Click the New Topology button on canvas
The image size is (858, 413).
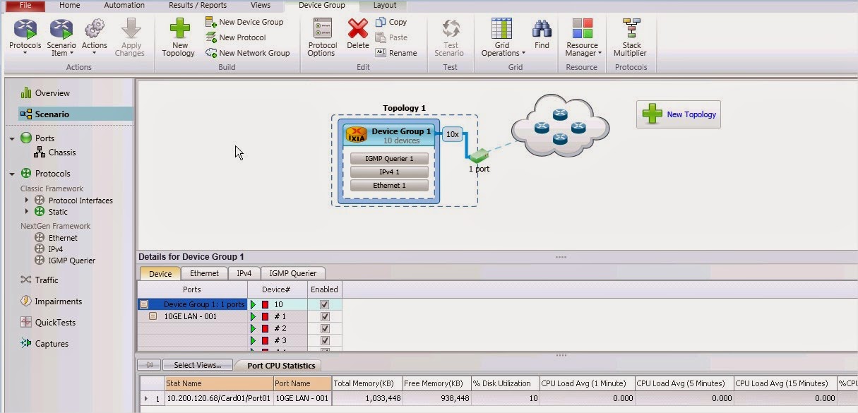pyautogui.click(x=677, y=114)
